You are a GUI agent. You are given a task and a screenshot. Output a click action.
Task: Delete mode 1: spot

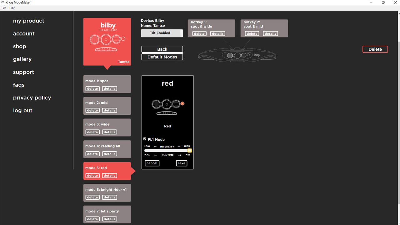click(92, 89)
